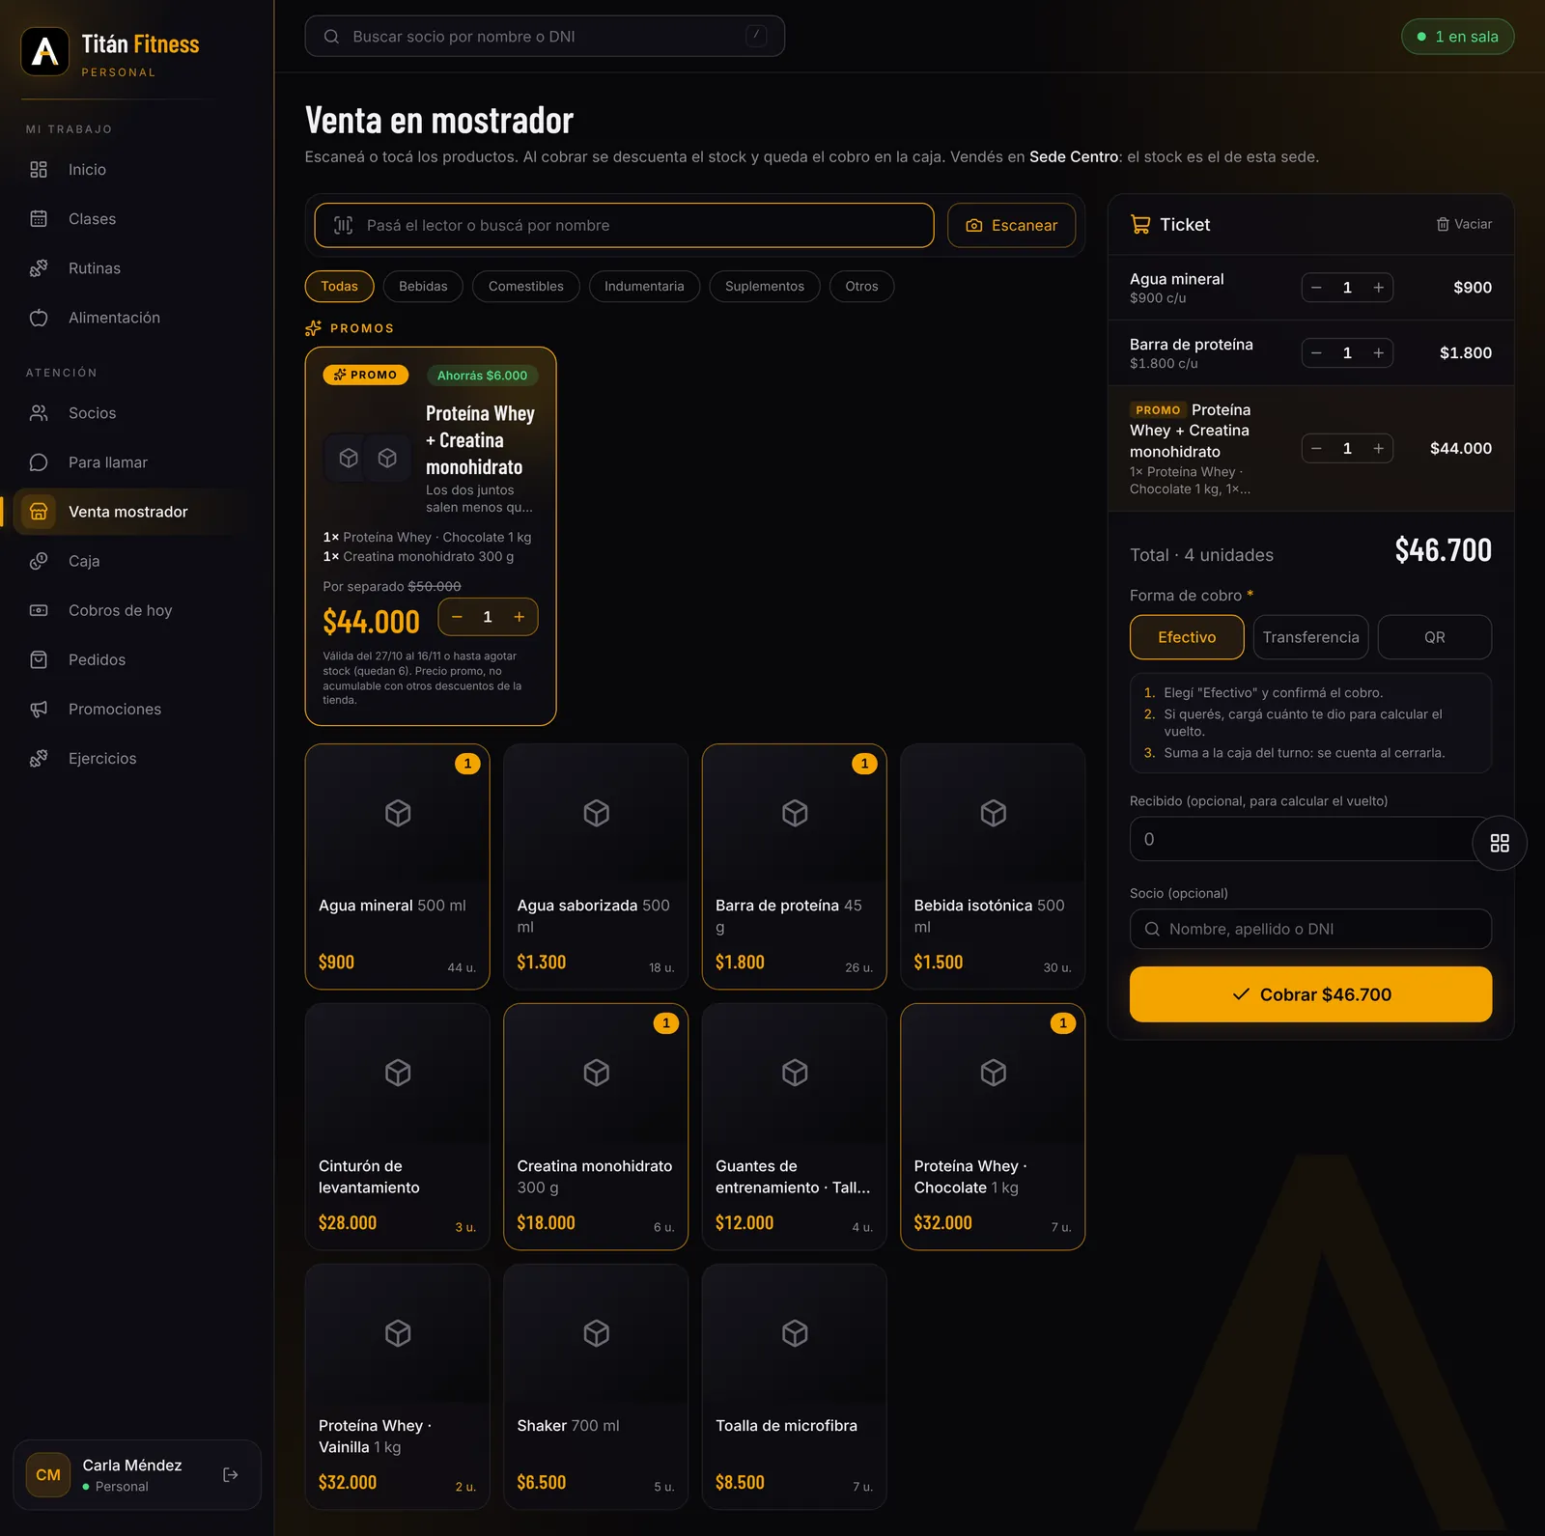Filter products by Suplementos
This screenshot has width=1545, height=1536.
point(765,286)
